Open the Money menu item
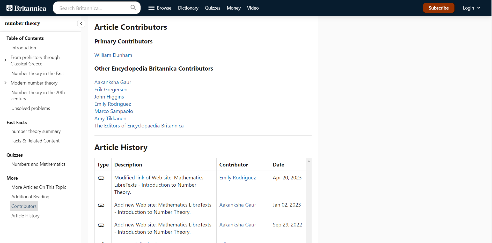The image size is (492, 243). (x=233, y=8)
